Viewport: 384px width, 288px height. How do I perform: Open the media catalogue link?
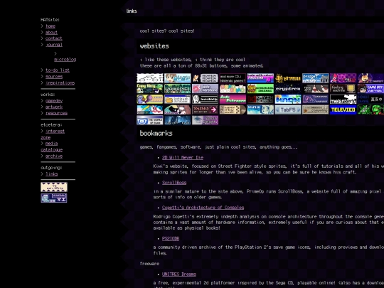52,146
